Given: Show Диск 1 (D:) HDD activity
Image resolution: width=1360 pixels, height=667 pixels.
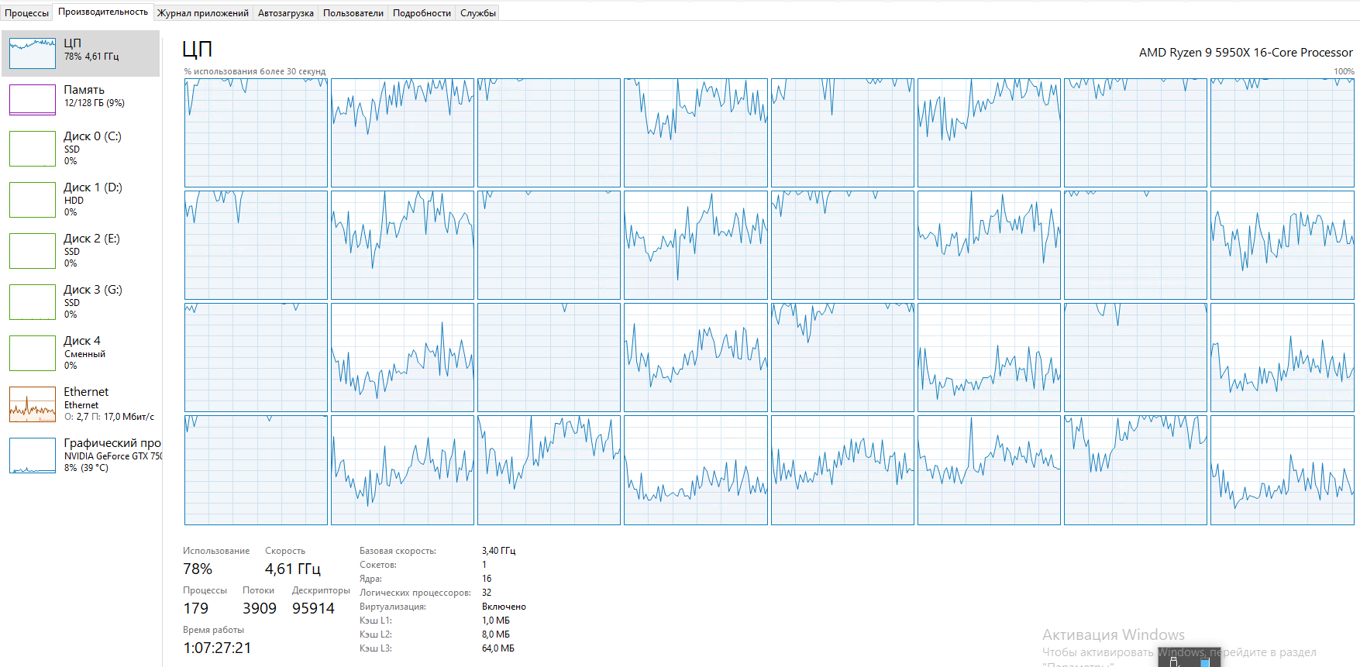Looking at the screenshot, I should 81,199.
